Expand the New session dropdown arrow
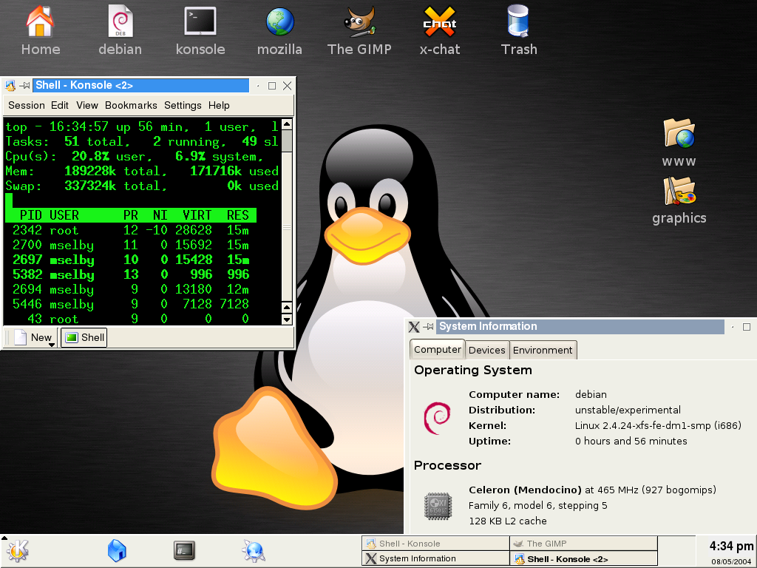Image resolution: width=757 pixels, height=568 pixels. pyautogui.click(x=52, y=345)
